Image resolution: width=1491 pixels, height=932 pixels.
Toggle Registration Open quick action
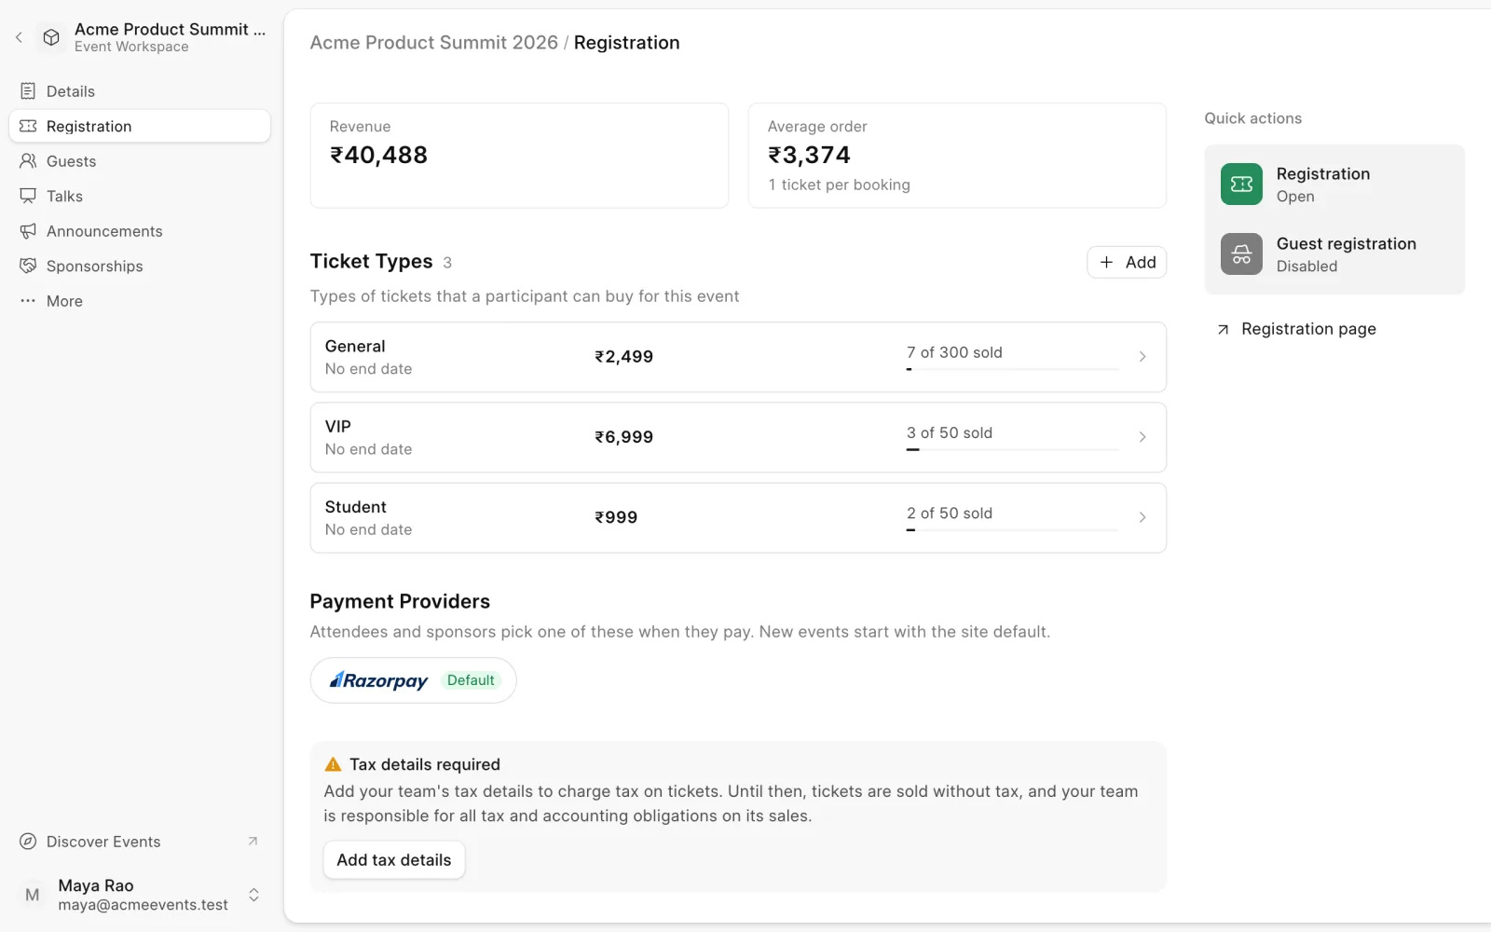click(x=1334, y=185)
